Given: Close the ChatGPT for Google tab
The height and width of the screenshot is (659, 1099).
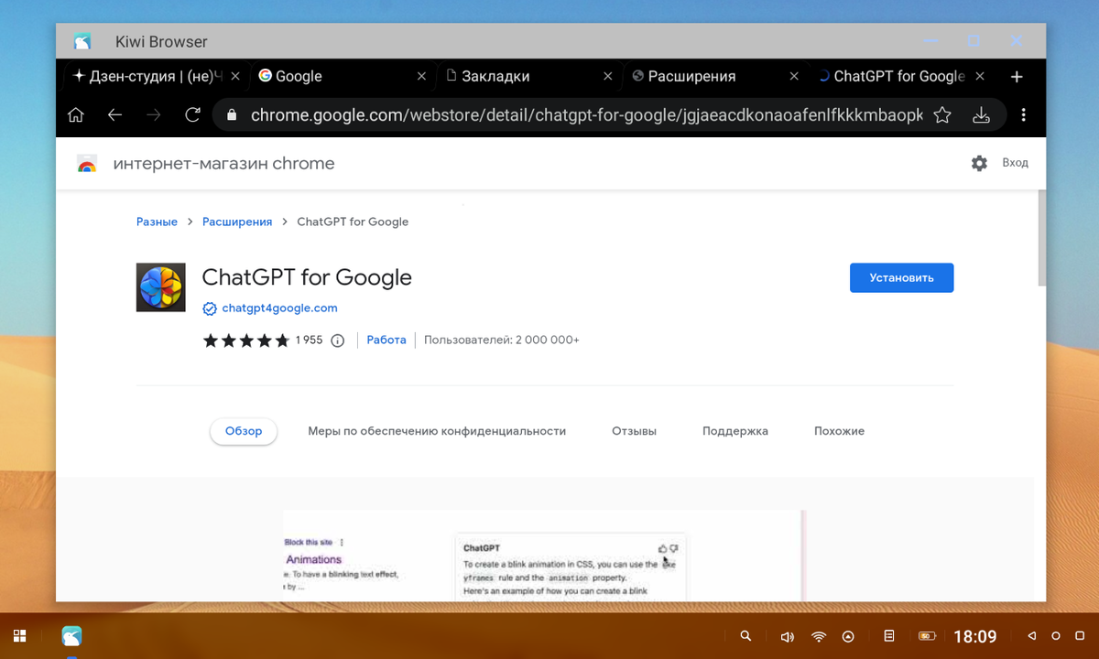Looking at the screenshot, I should coord(980,77).
